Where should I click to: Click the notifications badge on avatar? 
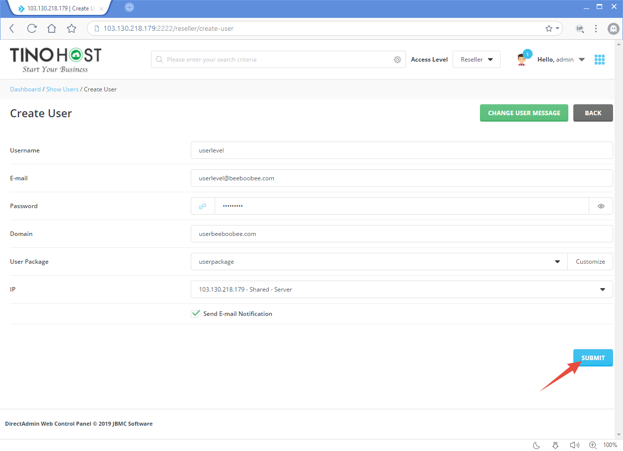(528, 54)
